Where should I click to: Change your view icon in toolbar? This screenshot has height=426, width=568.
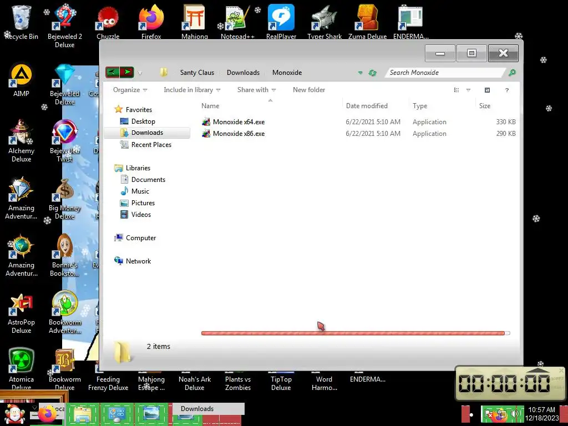(457, 90)
